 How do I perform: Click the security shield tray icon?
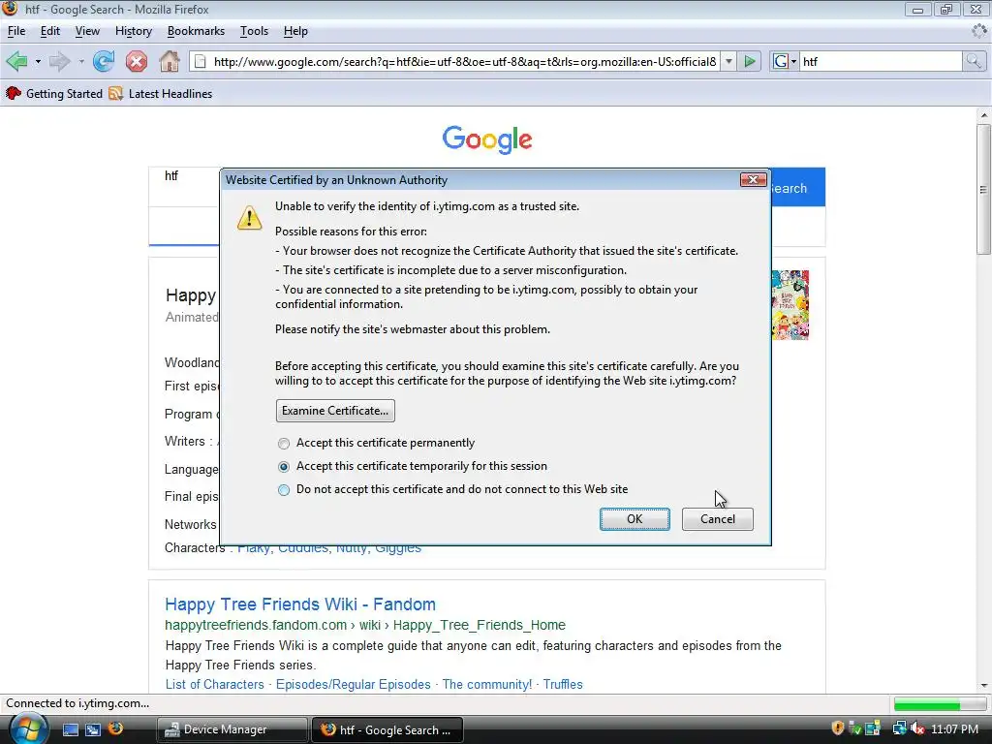click(x=838, y=728)
